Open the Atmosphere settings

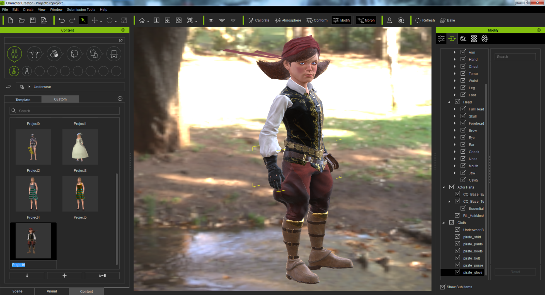click(288, 20)
